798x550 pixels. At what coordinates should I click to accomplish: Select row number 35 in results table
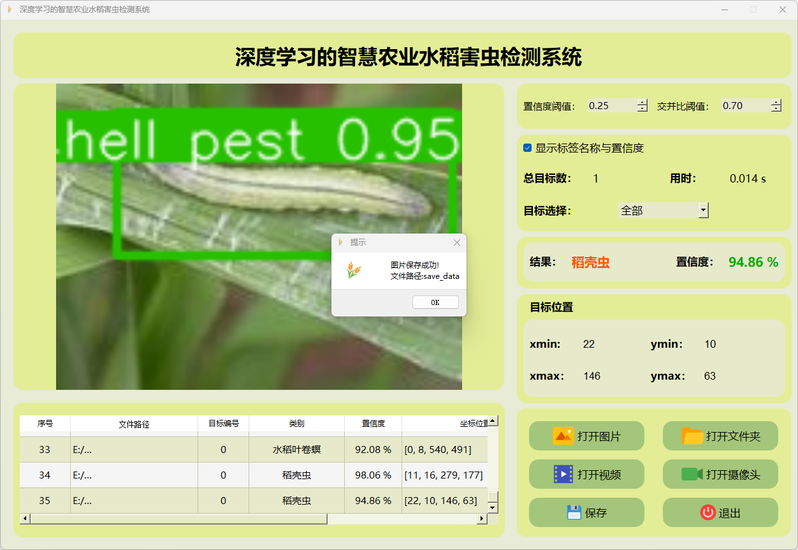point(45,501)
